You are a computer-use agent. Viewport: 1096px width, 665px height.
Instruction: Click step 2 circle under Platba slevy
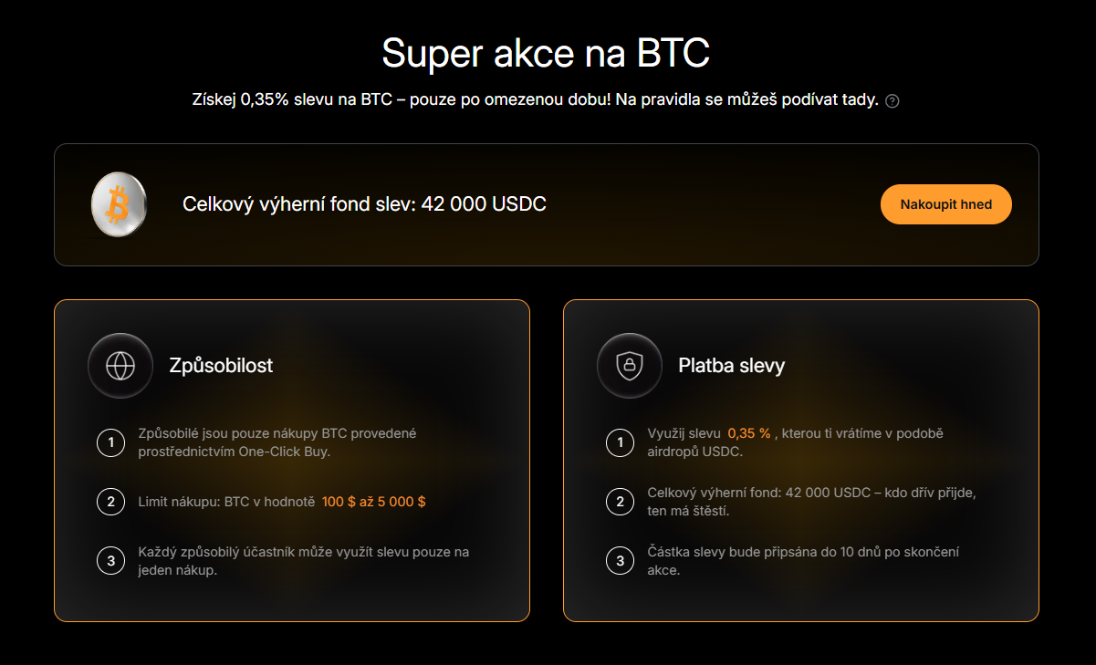pos(620,502)
